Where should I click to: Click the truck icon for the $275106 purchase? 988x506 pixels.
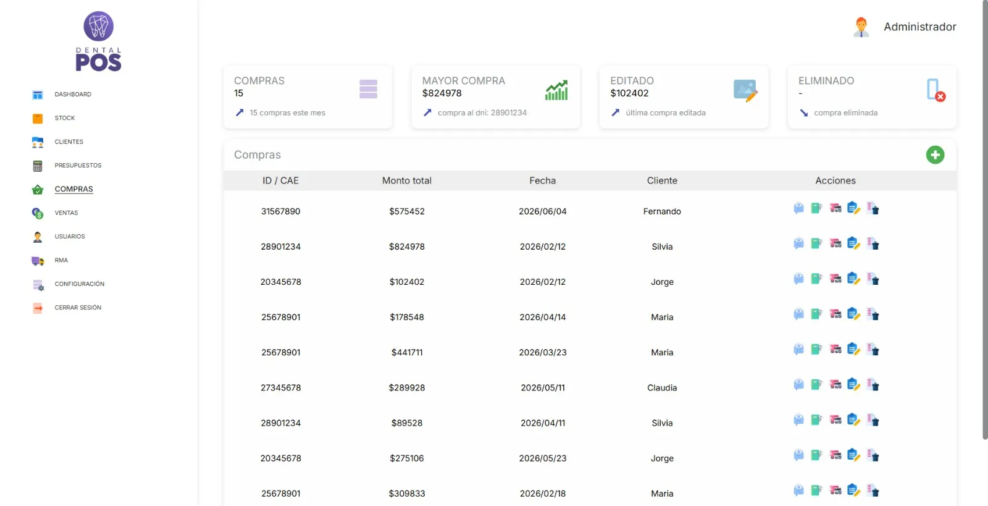pos(835,455)
